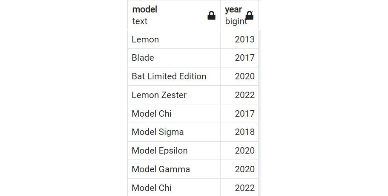
Task: Click the Blade model cell
Action: click(174, 58)
